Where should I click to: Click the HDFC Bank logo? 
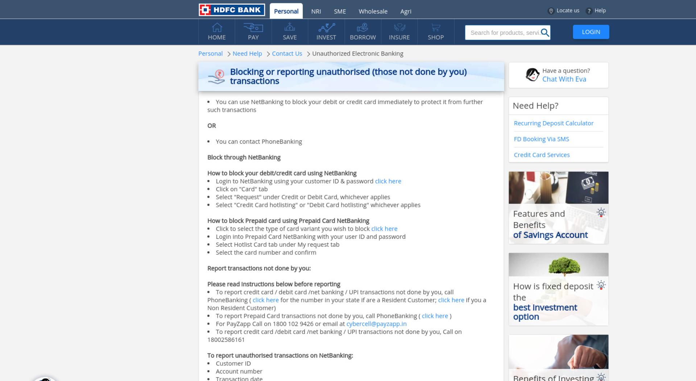(x=232, y=10)
